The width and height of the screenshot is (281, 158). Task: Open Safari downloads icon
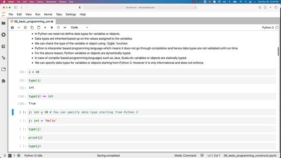point(259,7)
